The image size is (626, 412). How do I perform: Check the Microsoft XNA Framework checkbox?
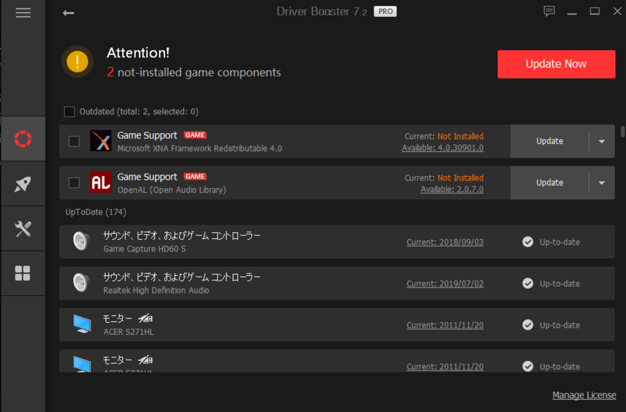tap(74, 141)
